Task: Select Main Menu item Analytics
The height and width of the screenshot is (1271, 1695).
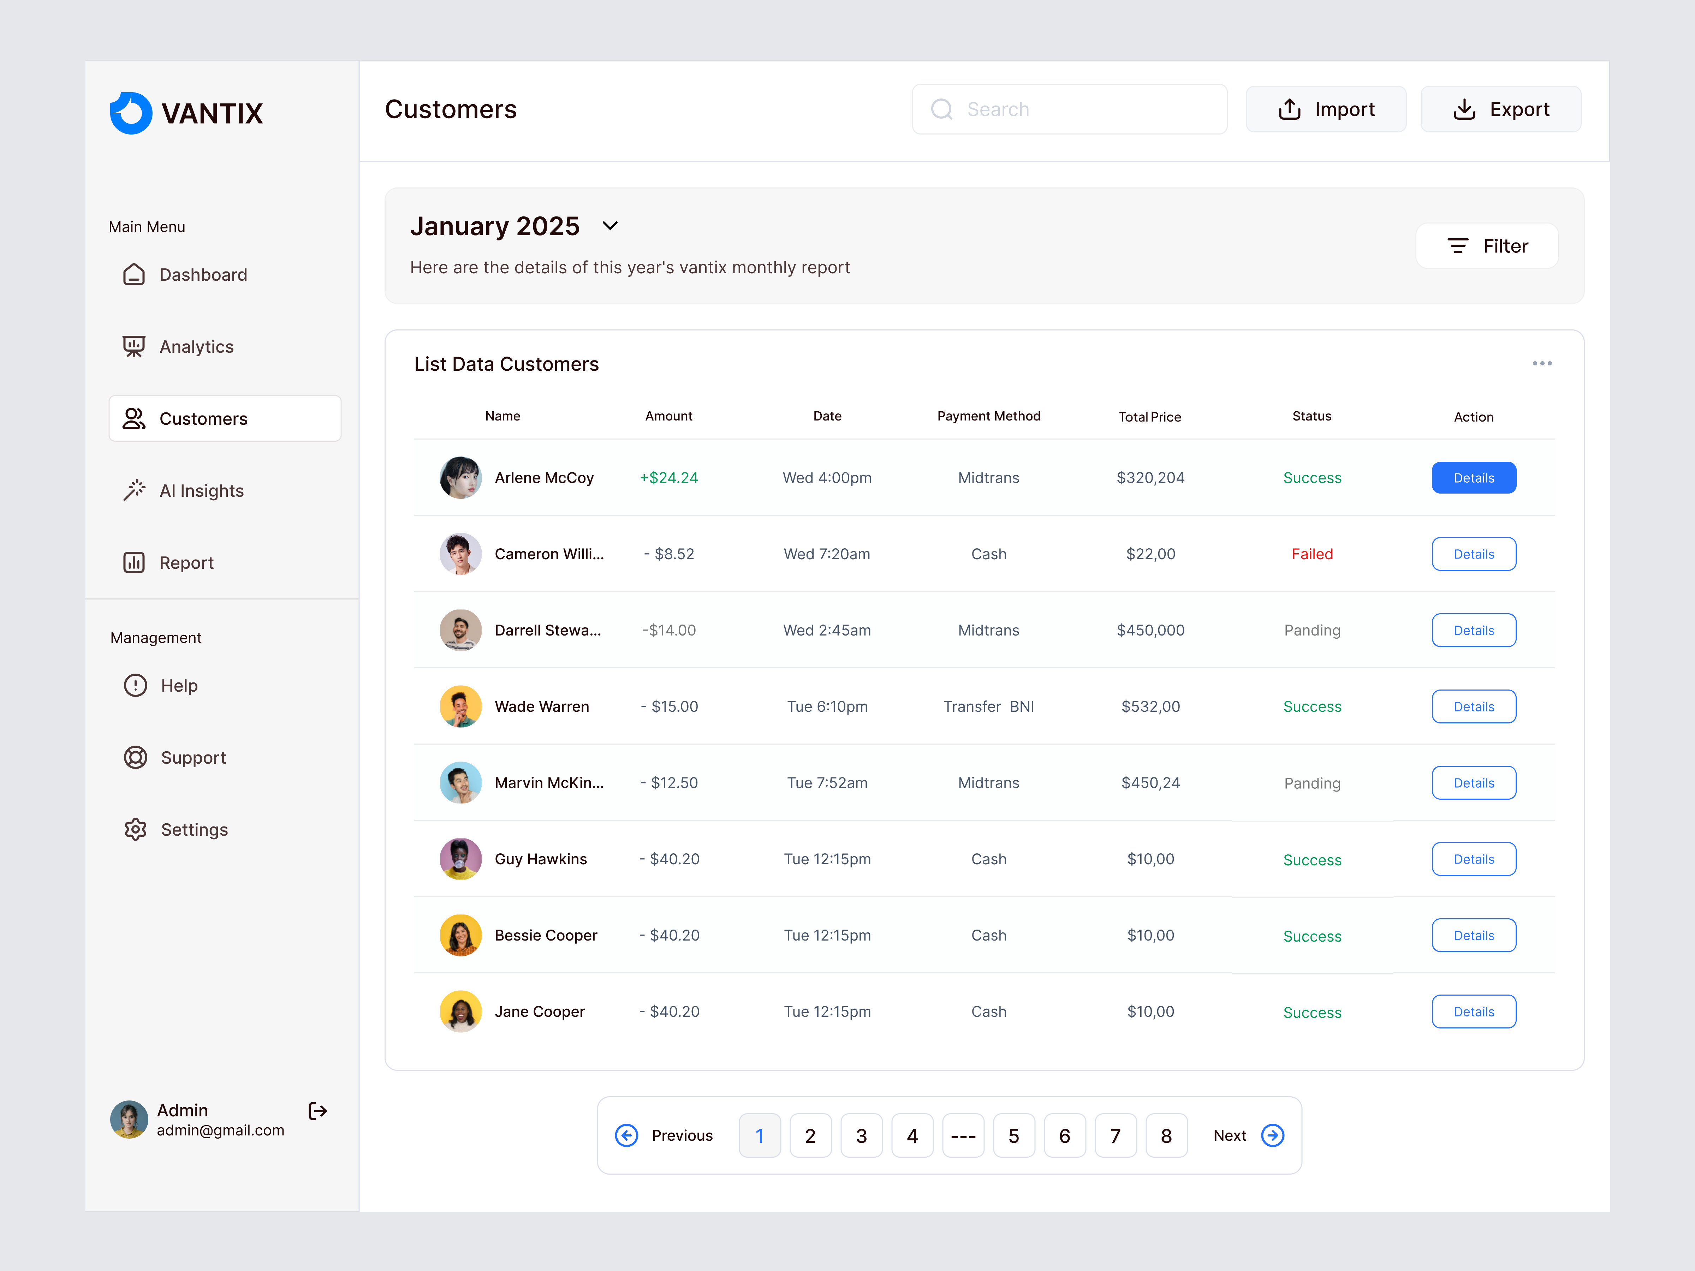Action: click(x=196, y=346)
